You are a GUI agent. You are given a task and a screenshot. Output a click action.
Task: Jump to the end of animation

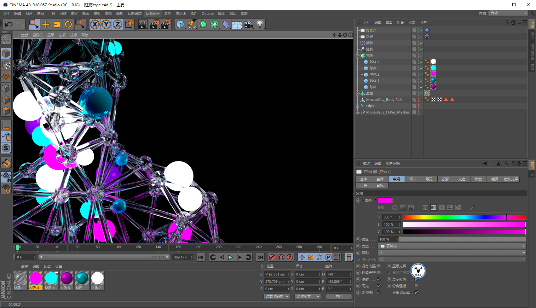[x=260, y=257]
